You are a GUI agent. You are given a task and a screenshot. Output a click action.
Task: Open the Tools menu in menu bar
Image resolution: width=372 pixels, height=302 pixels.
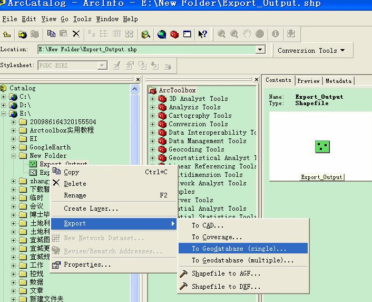pyautogui.click(x=82, y=19)
